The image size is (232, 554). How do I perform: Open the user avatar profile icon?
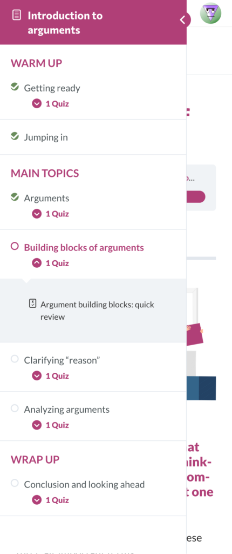point(210,14)
